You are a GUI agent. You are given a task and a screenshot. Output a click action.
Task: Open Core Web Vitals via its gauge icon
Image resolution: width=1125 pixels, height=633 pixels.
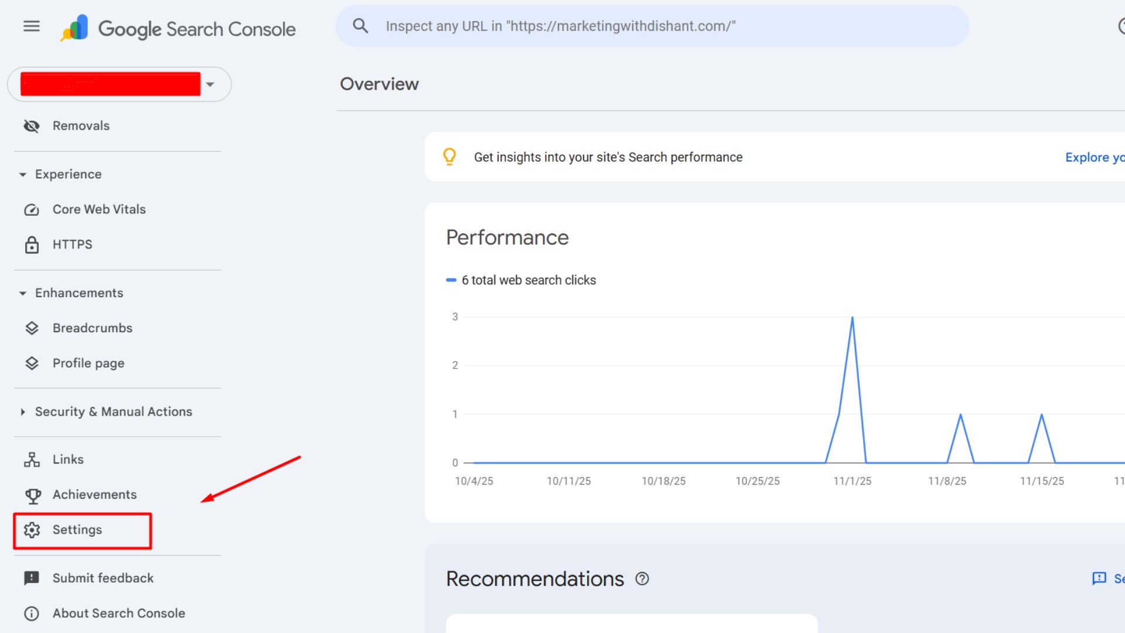[x=32, y=209]
